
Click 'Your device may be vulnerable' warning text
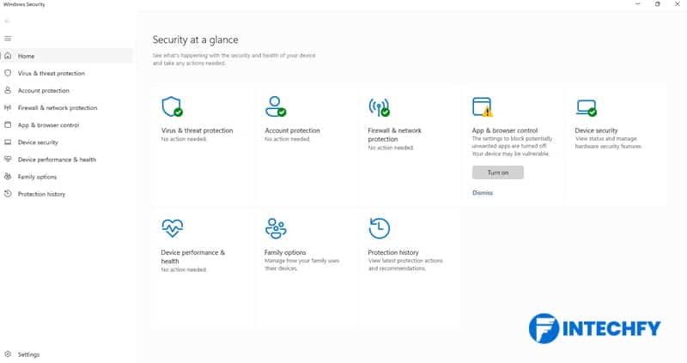click(x=510, y=154)
